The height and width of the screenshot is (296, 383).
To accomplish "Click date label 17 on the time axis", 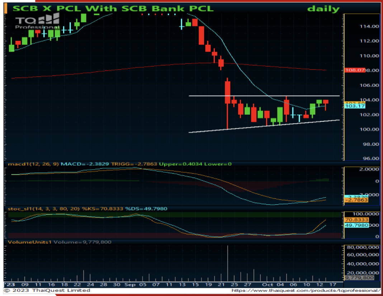I will (x=333, y=285).
